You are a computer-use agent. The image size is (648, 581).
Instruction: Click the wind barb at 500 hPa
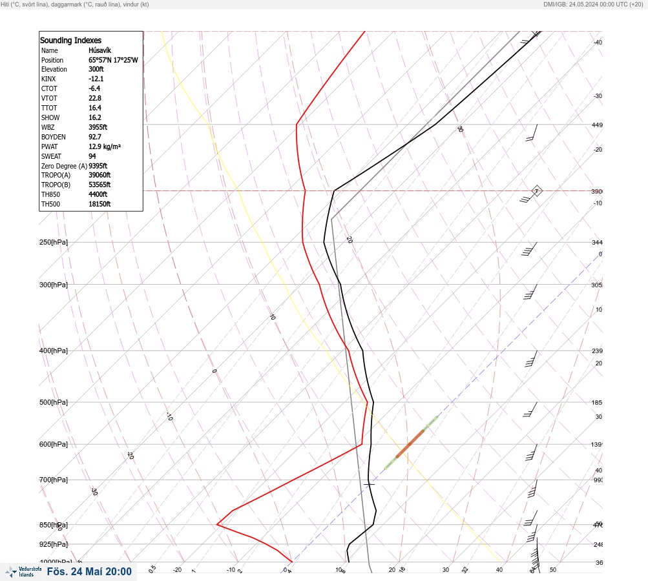530,409
